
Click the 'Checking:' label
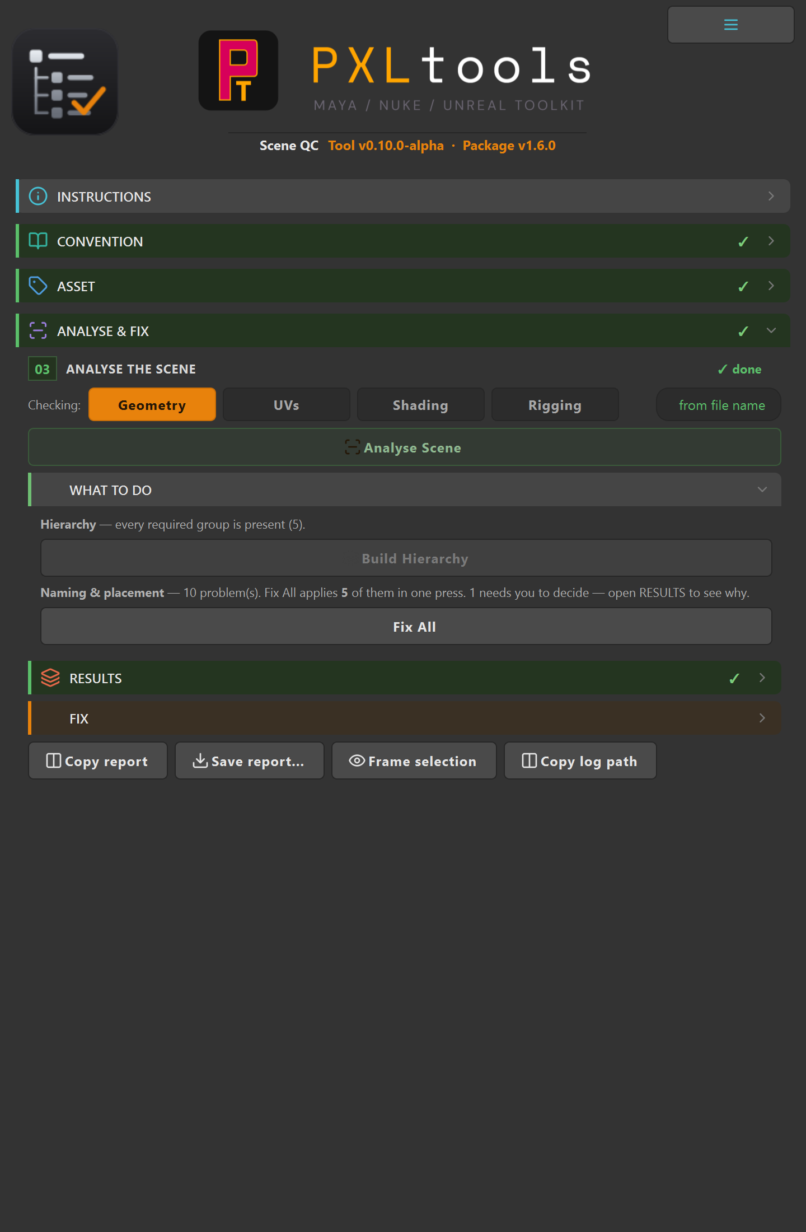click(54, 405)
